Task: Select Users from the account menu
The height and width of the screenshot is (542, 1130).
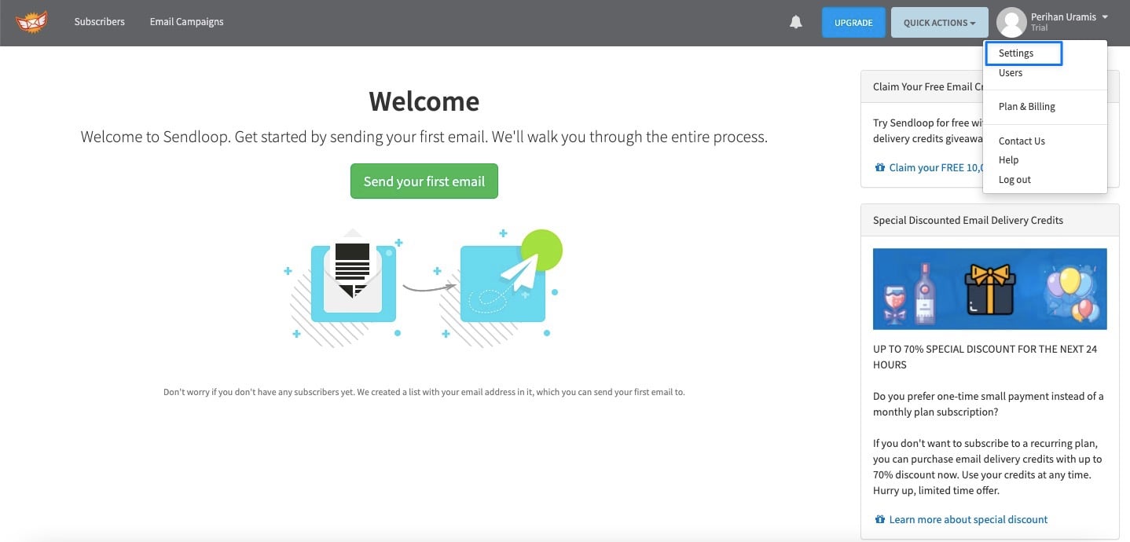Action: pos(1011,72)
